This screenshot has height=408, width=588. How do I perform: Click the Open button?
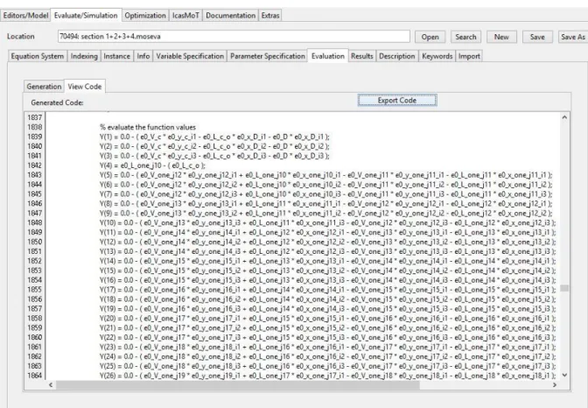point(430,37)
